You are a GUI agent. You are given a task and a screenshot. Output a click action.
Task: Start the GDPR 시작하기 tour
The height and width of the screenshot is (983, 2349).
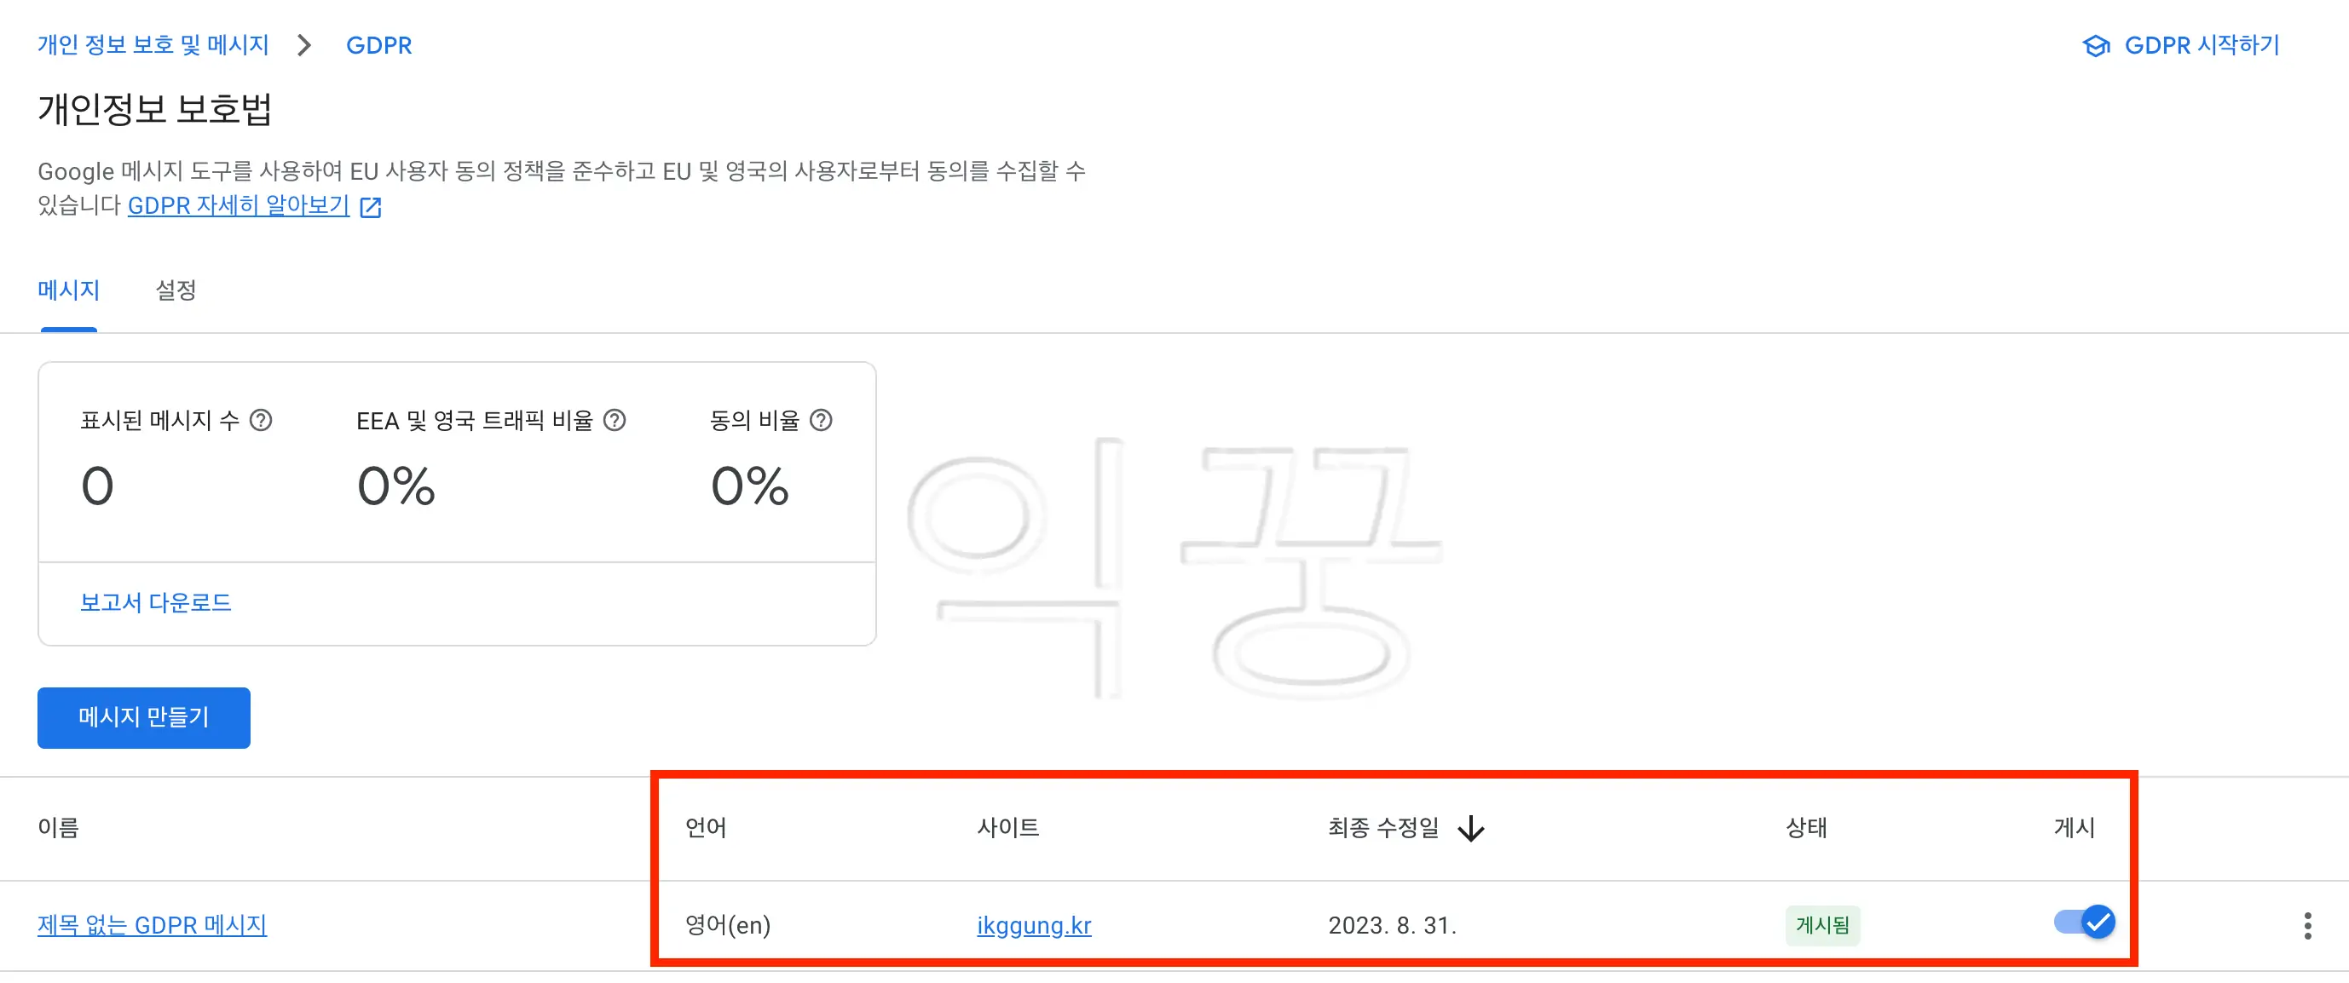[x=2201, y=44]
